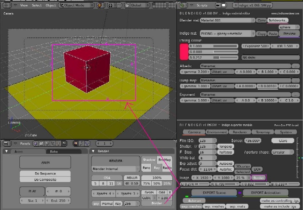
Task: Expand the Aperture shape Circular dropdown
Action: pos(284,152)
